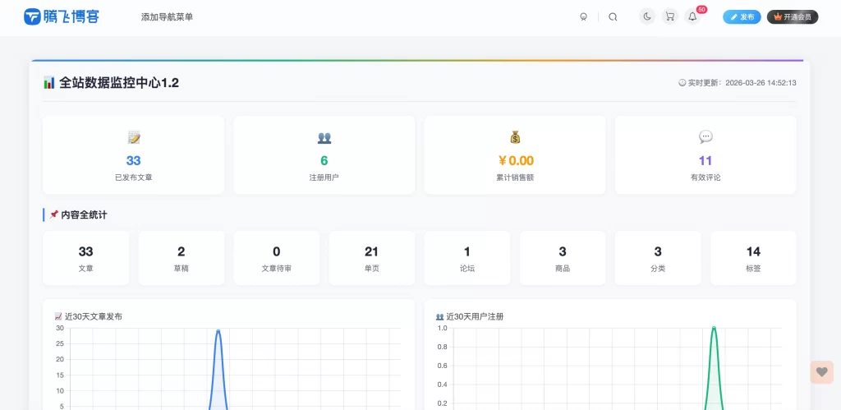Open the 标签 count tile

[x=753, y=258]
